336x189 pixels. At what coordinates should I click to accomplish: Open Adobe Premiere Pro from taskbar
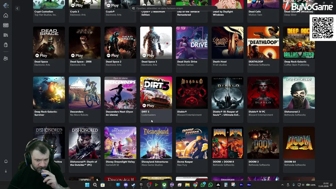click(x=241, y=185)
